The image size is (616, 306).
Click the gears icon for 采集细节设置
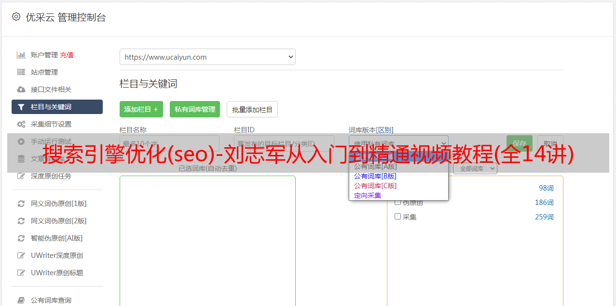click(21, 124)
